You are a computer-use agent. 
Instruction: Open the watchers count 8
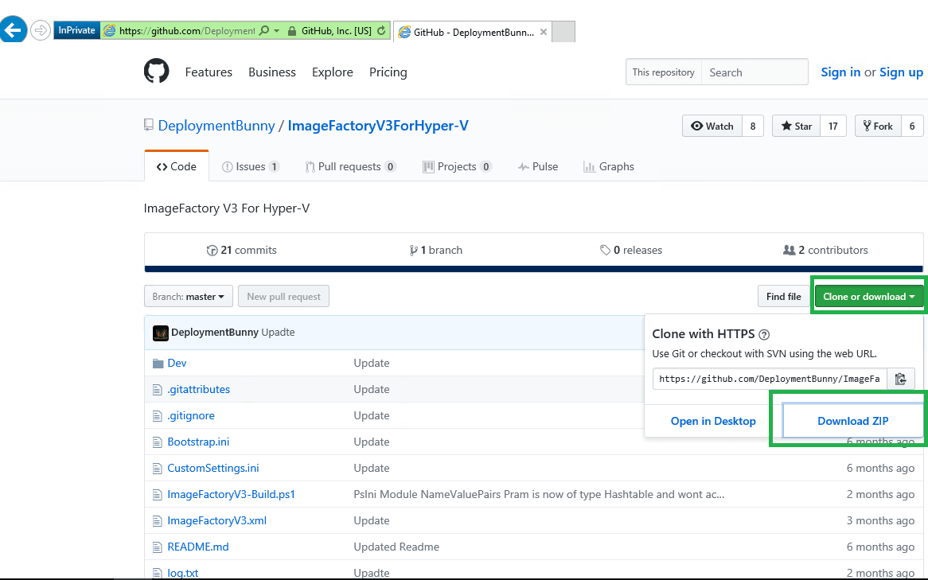click(753, 126)
